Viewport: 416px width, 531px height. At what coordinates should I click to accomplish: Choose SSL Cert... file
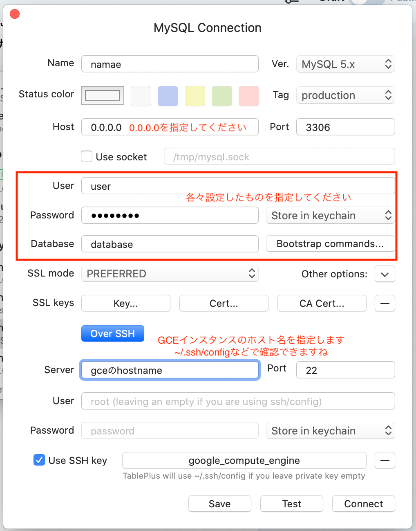pyautogui.click(x=224, y=303)
